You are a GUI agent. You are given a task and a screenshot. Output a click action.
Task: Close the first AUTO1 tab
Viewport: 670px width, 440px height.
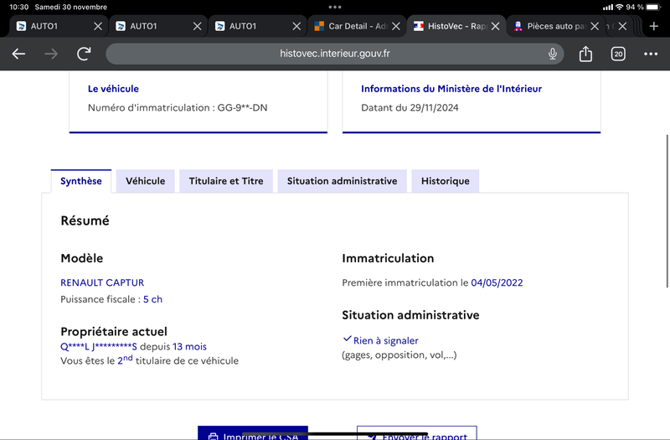point(98,26)
